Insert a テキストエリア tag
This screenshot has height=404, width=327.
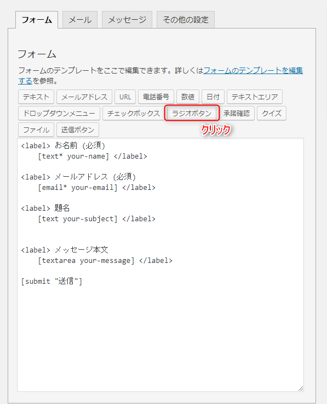pos(255,97)
